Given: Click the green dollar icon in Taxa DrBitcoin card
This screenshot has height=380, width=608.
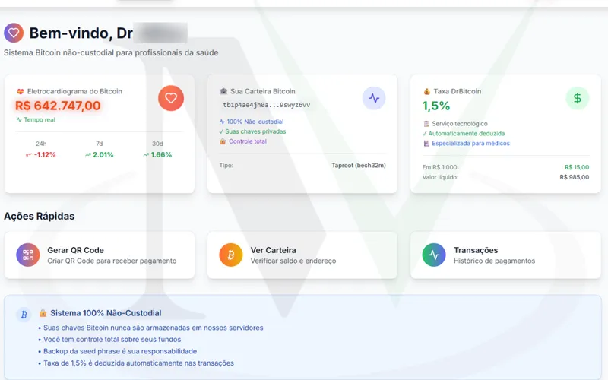Looking at the screenshot, I should pyautogui.click(x=578, y=98).
